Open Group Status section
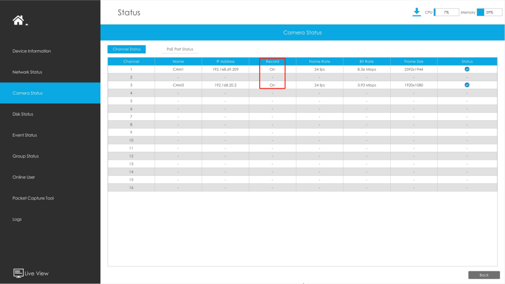The image size is (505, 284). point(26,156)
